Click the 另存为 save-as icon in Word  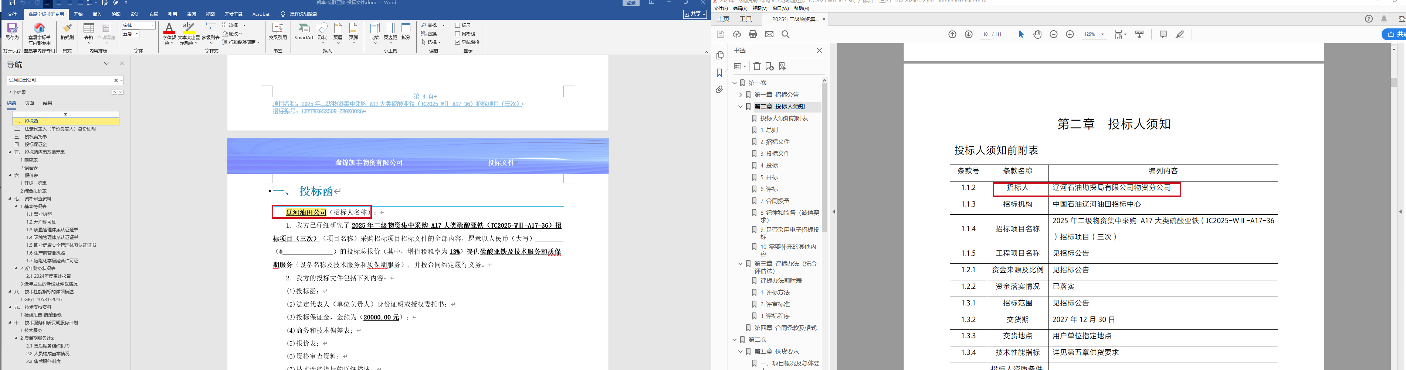click(x=12, y=32)
